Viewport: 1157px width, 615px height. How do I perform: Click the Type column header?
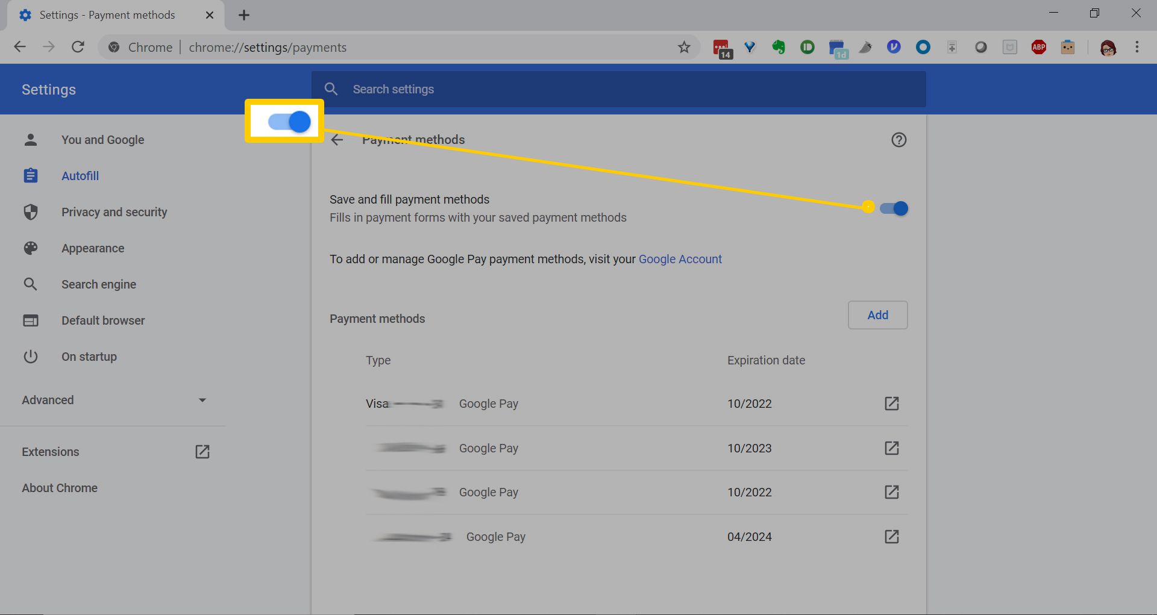click(x=378, y=360)
